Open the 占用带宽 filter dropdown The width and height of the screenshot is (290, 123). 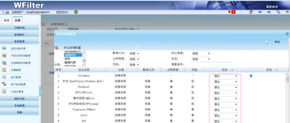pos(134,59)
